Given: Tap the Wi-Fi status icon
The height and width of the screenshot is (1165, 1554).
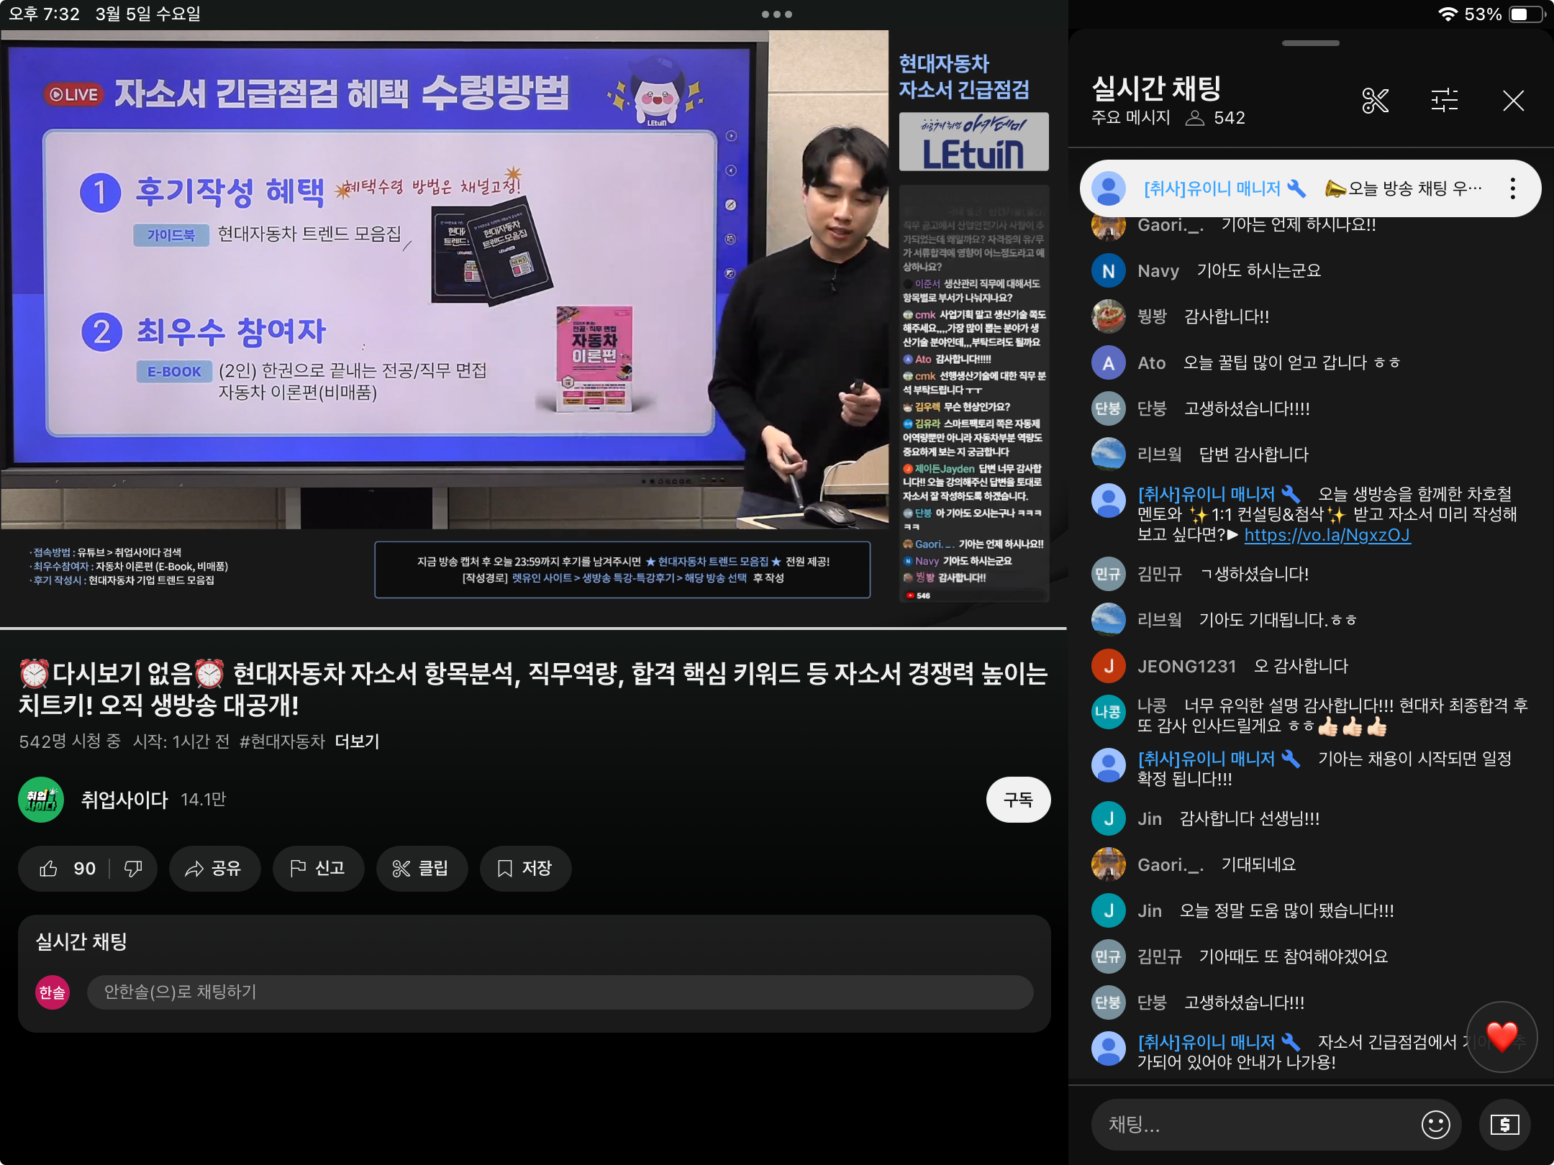Looking at the screenshot, I should pos(1447,14).
